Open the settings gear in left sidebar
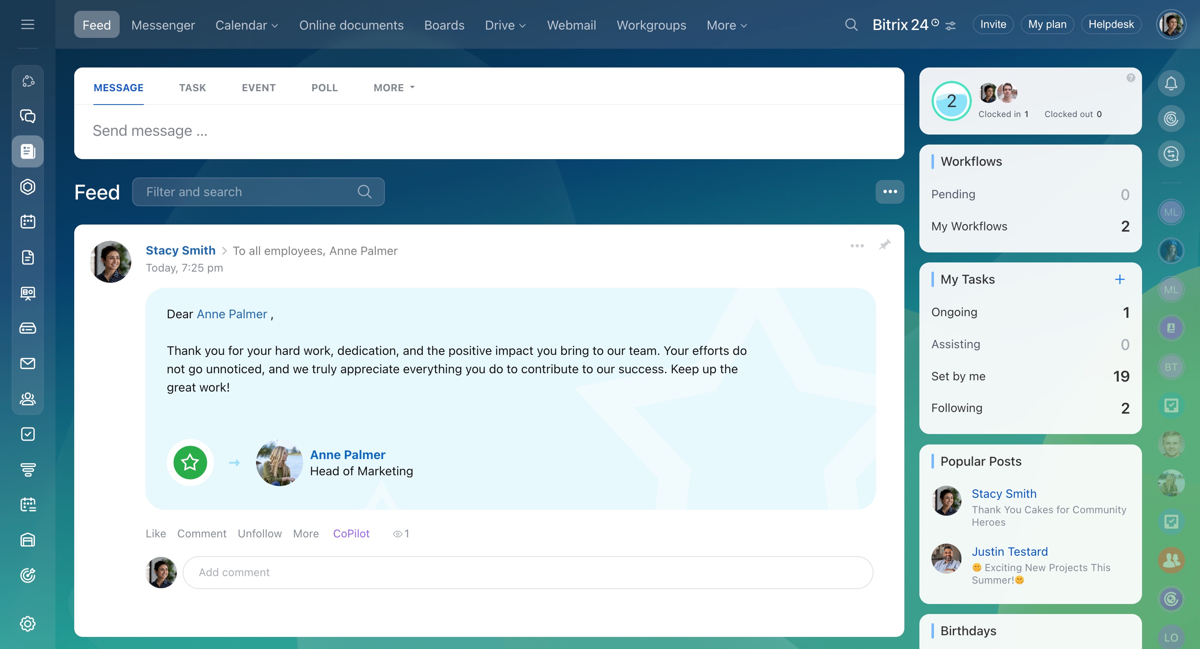This screenshot has width=1200, height=649. click(28, 624)
